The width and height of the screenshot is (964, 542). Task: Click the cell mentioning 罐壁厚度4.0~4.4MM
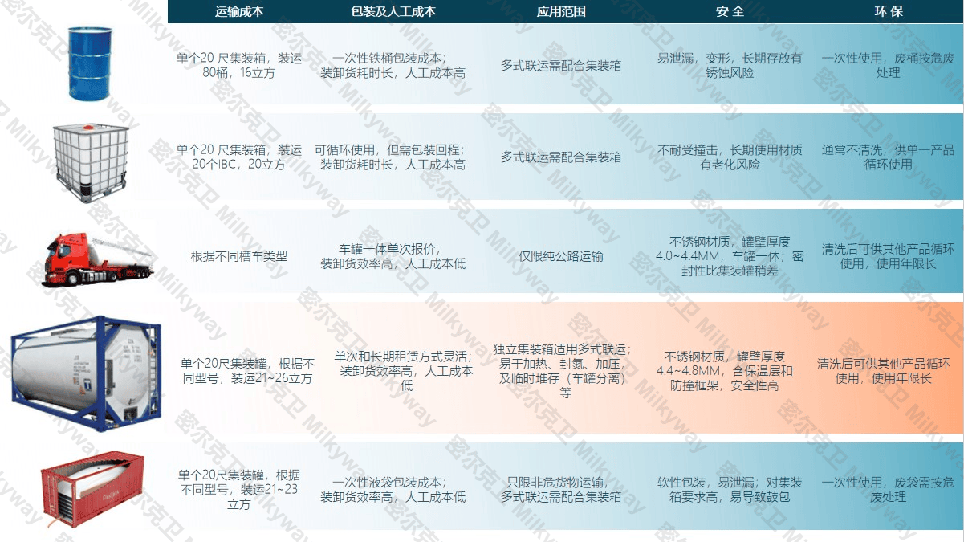(730, 256)
